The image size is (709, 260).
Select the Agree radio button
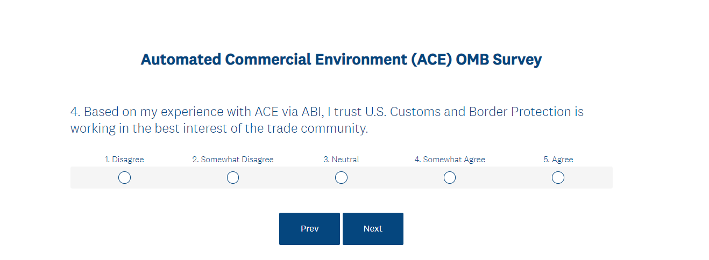point(558,177)
